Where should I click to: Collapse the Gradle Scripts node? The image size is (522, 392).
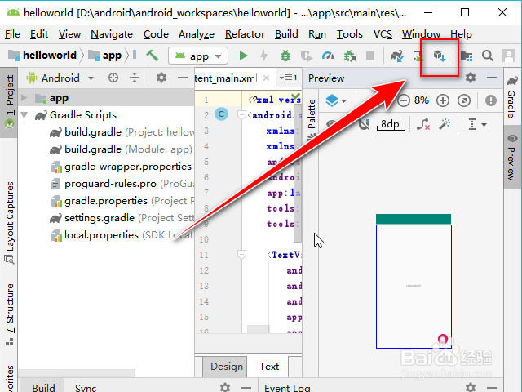[24, 115]
